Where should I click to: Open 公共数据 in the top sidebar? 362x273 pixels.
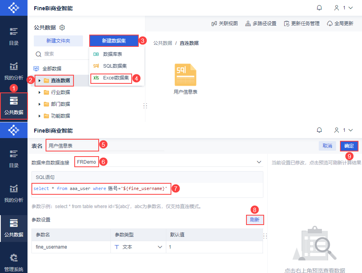click(14, 106)
